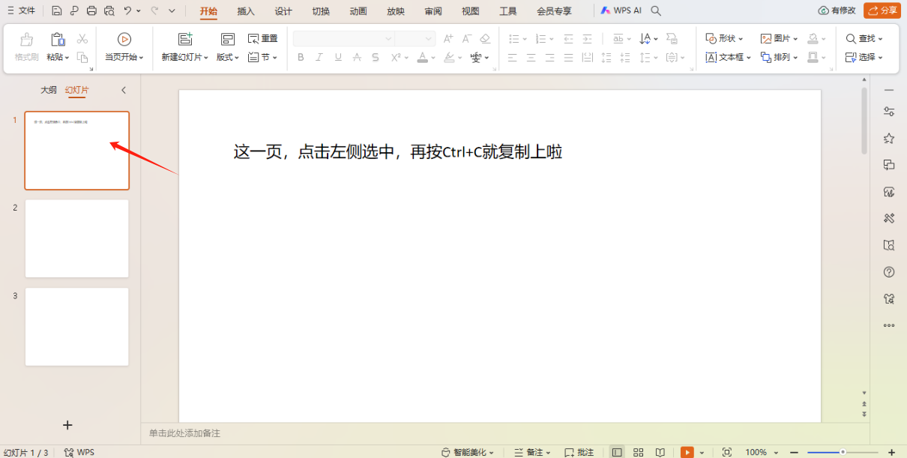Switch to the 插入 ribbon tab
This screenshot has width=907, height=458.
pyautogui.click(x=246, y=10)
